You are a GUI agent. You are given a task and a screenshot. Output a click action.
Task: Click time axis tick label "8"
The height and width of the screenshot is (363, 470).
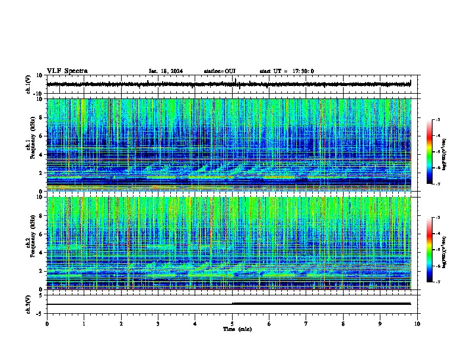pos(343,324)
